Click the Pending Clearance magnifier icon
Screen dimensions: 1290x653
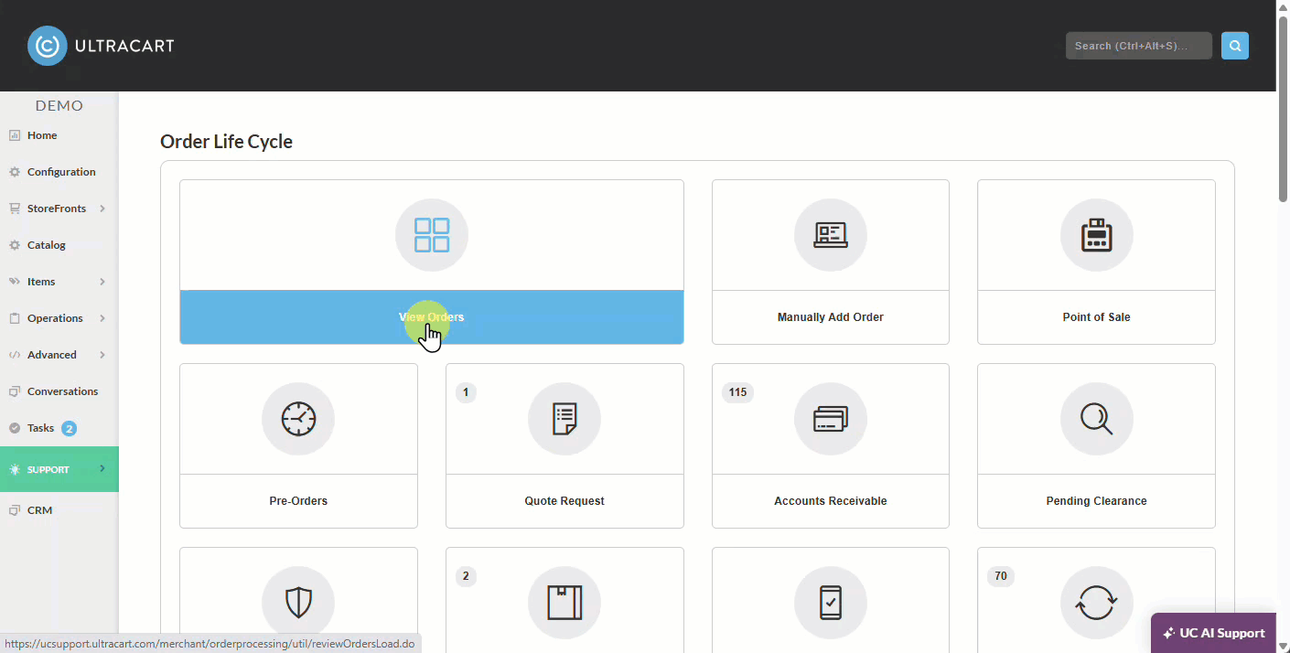(x=1096, y=419)
